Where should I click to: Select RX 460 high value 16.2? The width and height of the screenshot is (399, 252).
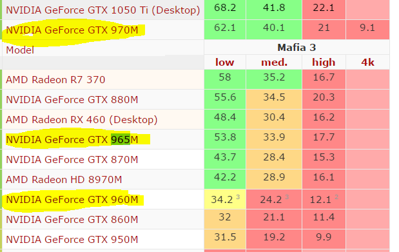coord(324,117)
